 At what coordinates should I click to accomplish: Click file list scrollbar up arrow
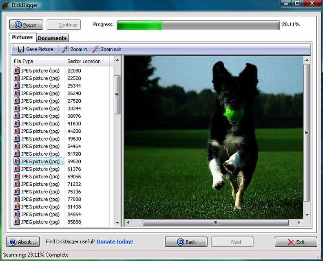point(117,60)
